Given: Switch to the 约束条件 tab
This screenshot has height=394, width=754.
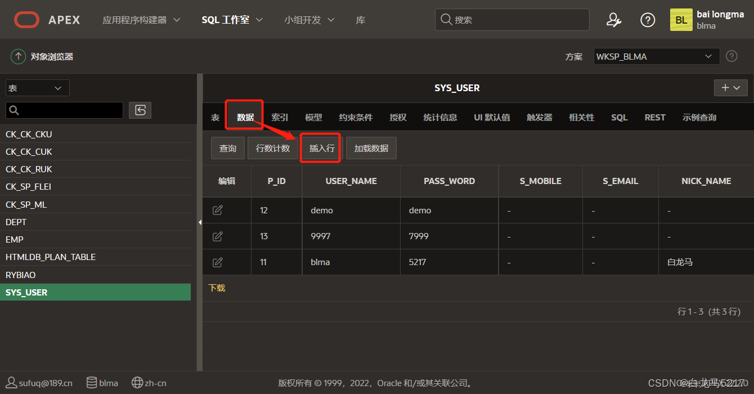Looking at the screenshot, I should (356, 117).
